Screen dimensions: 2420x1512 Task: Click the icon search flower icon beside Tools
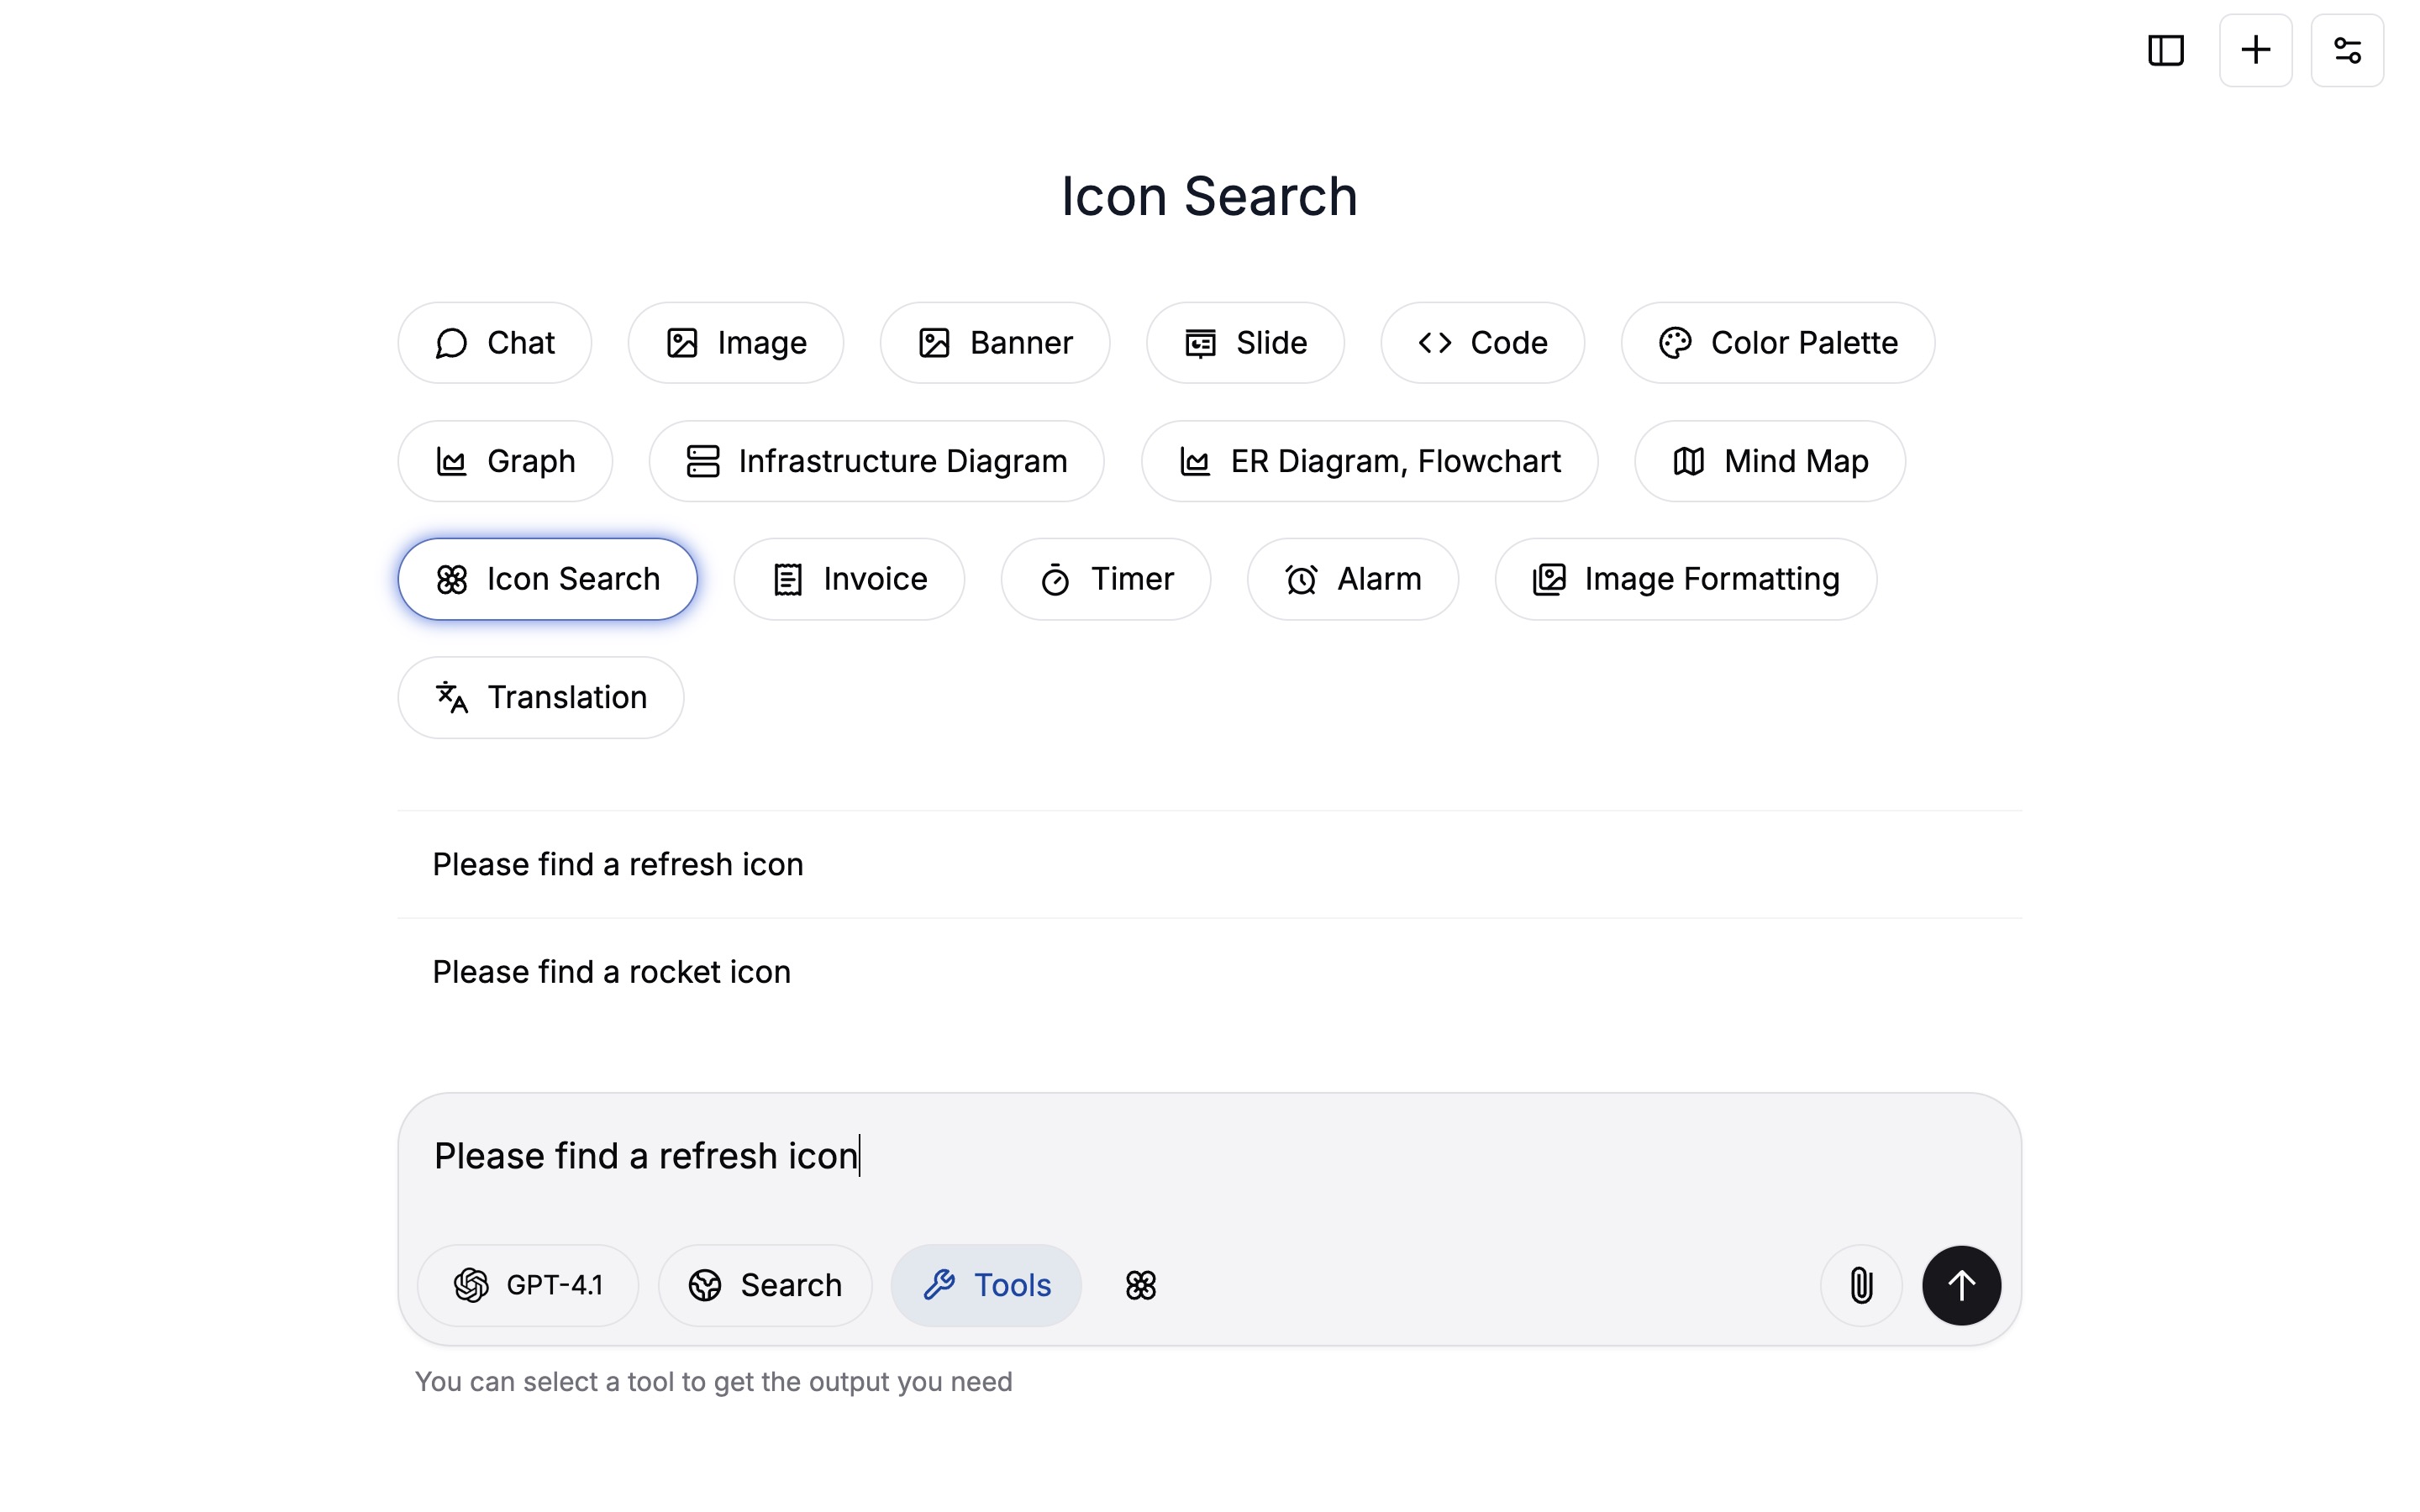coord(1140,1285)
